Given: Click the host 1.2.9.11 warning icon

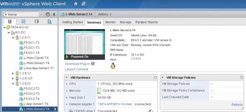Looking at the screenshot, I should click(x=17, y=37).
